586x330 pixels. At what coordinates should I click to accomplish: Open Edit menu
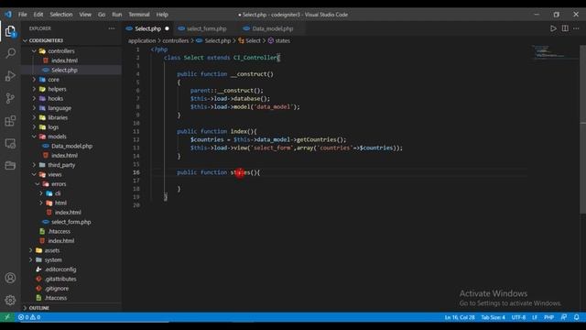pos(38,15)
